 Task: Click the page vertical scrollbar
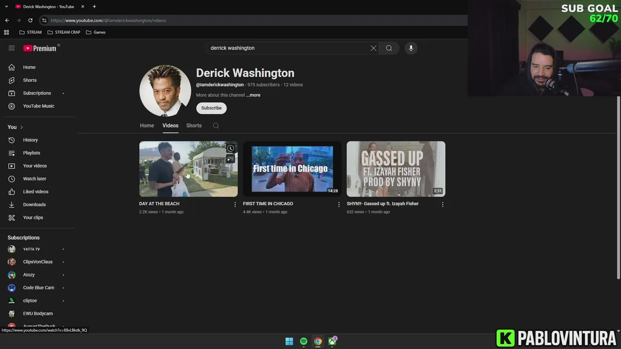pos(618,187)
